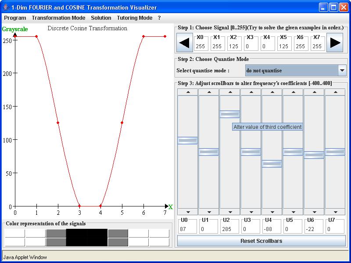Screen dimensions: 351x263
Task: Click the up arrow of the U6 scrollbar
Action: point(314,92)
